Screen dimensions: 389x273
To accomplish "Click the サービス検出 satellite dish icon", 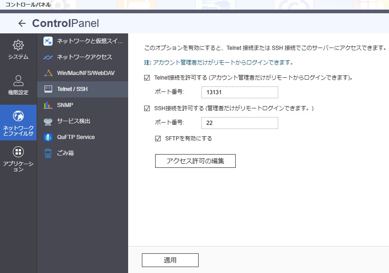I will [x=48, y=121].
